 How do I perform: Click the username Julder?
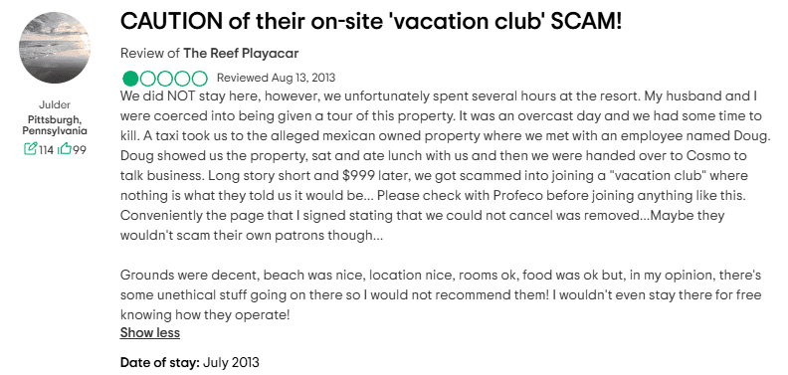coord(55,105)
